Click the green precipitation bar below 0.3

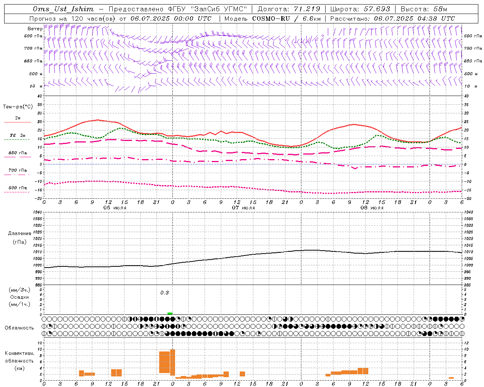point(170,313)
